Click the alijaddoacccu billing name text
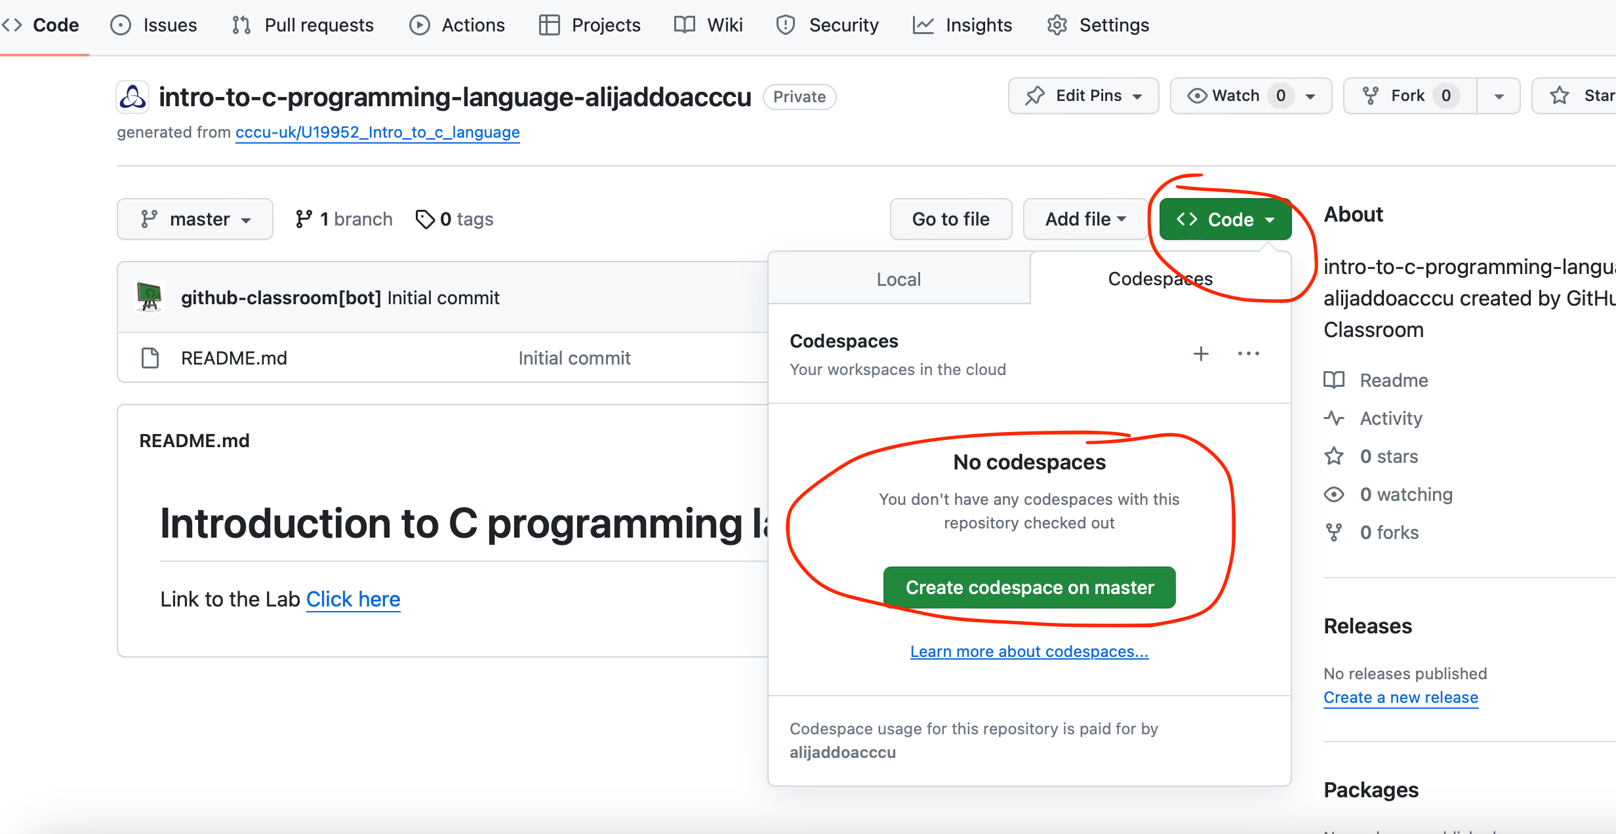The width and height of the screenshot is (1616, 834). point(843,753)
